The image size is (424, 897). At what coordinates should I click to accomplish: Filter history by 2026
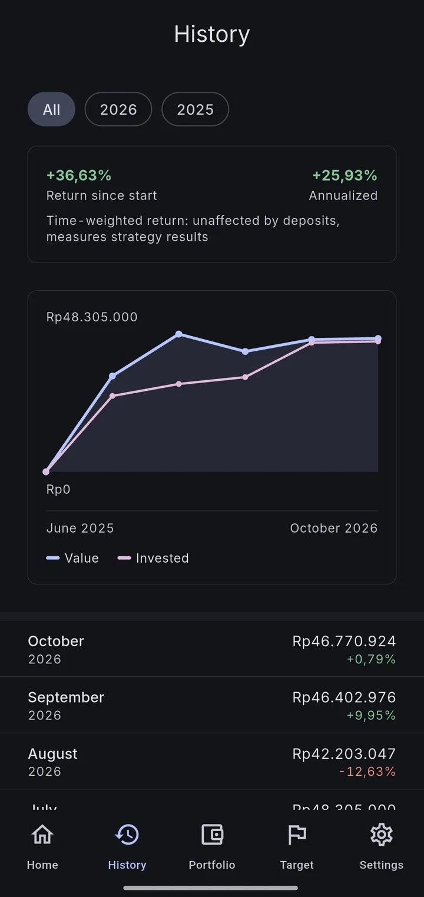click(118, 109)
